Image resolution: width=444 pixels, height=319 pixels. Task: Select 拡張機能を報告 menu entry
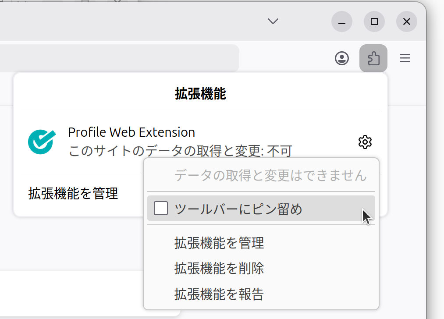coord(219,294)
